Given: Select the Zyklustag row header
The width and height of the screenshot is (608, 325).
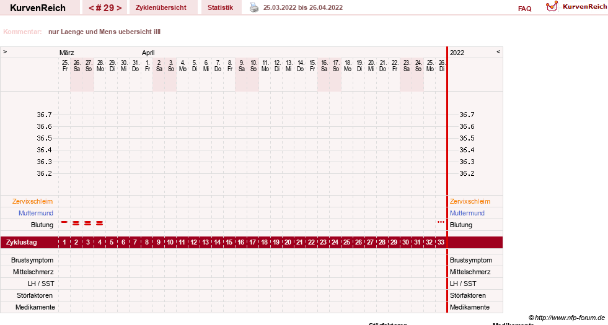Looking at the screenshot, I should [x=22, y=242].
